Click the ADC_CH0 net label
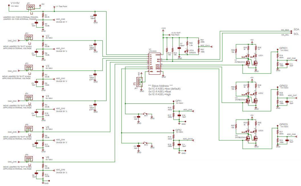Viewport: 301px width, 186px height. pyautogui.click(x=60, y=19)
